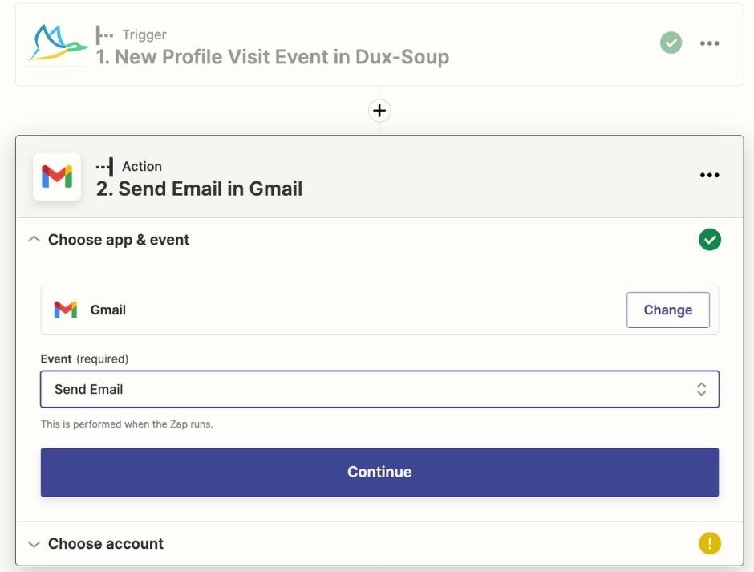Click the small Gmail logo in app field
This screenshot has height=572, width=754.
66,310
